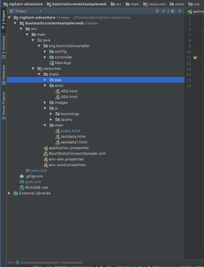Click the Spring leaf icon for application.properties
The image size is (204, 267).
(46, 148)
